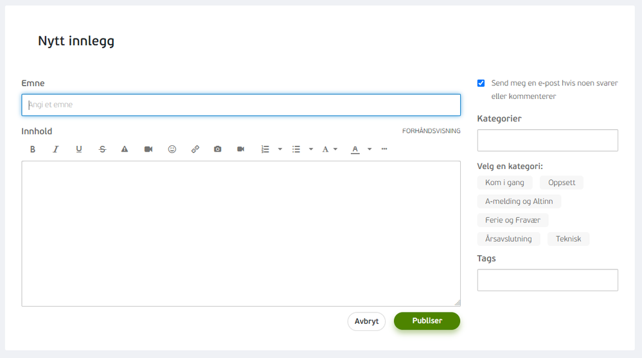642x358 pixels.
Task: Insert a hyperlink with the chain icon
Action: [195, 149]
